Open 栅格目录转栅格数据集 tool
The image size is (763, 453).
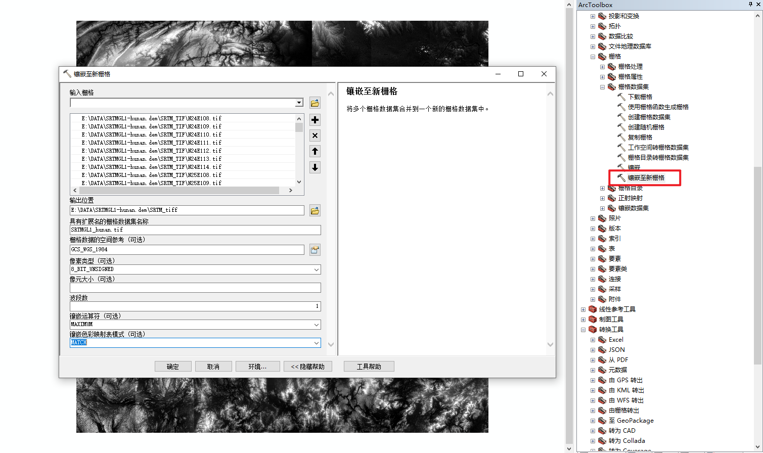pos(658,157)
